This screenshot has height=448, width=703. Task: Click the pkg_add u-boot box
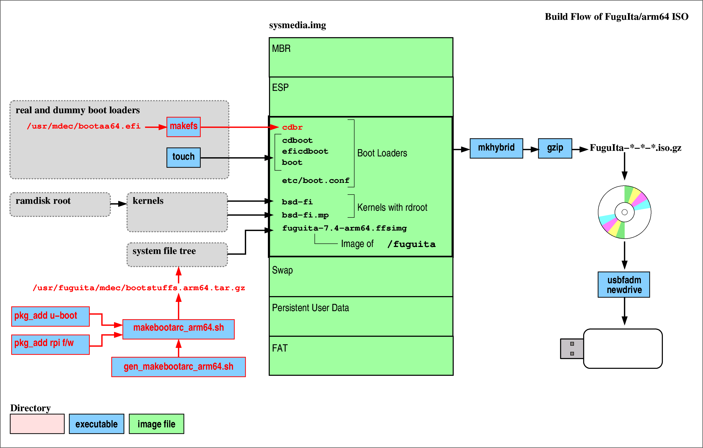[50, 316]
